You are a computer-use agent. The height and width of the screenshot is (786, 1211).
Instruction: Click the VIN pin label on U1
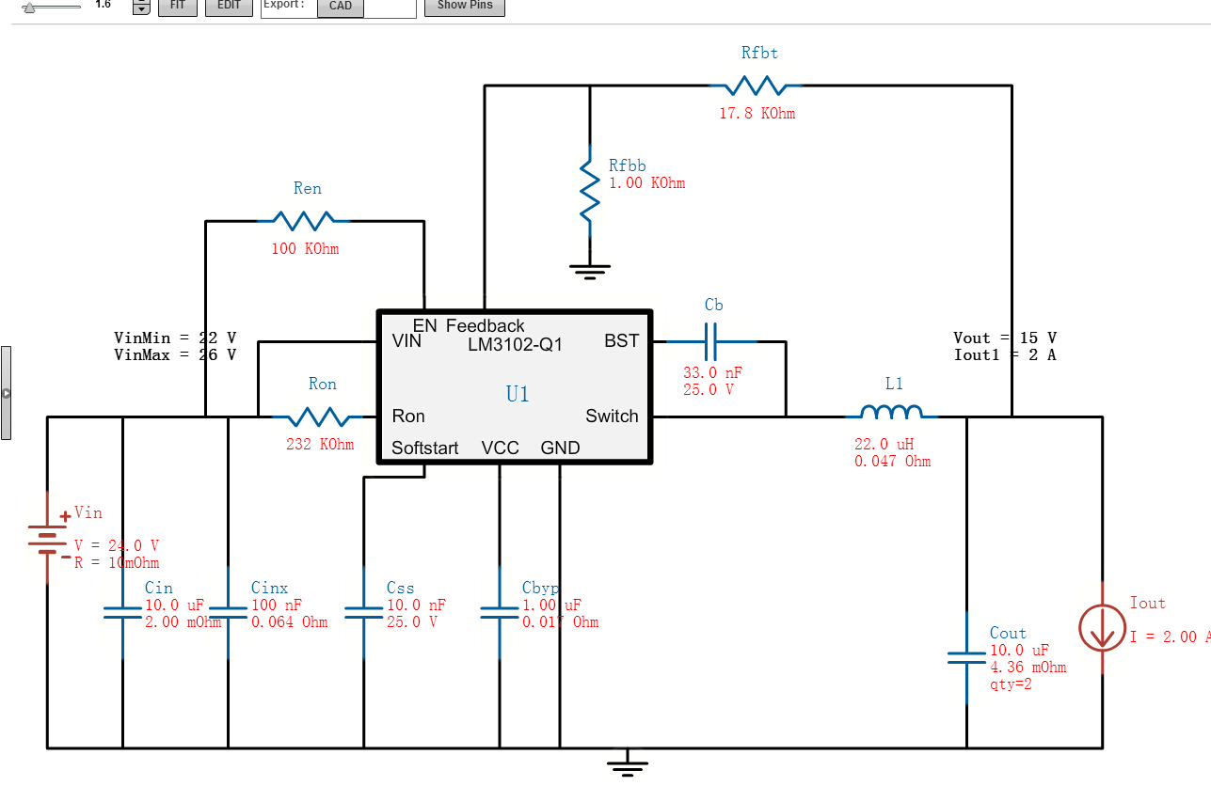(x=406, y=341)
